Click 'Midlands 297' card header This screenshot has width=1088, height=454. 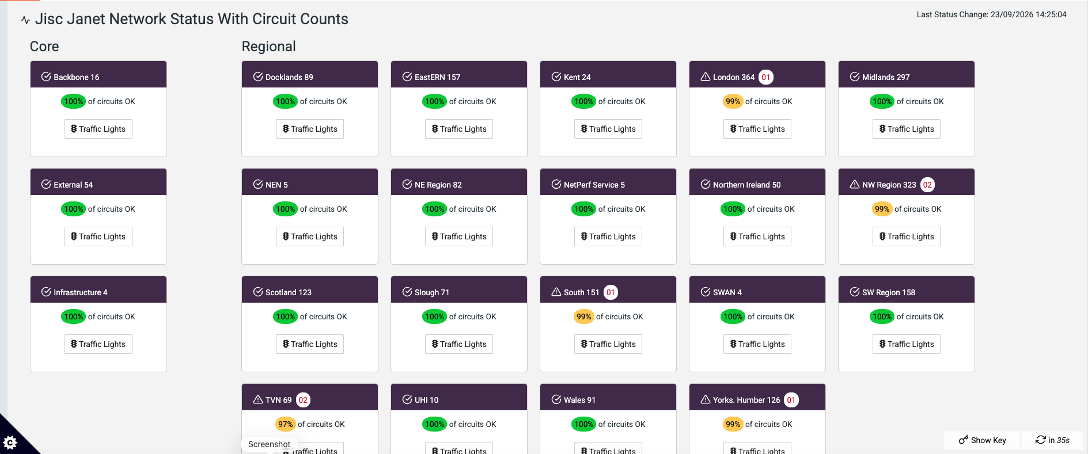(907, 74)
